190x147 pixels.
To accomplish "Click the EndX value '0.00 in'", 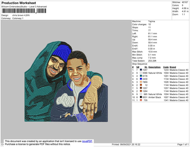I will click(151, 46).
